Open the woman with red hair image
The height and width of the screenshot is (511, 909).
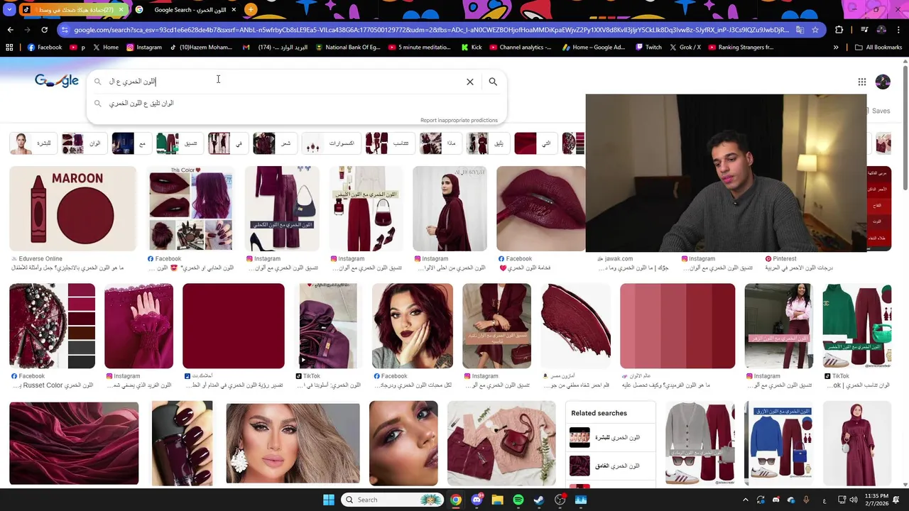click(x=413, y=326)
